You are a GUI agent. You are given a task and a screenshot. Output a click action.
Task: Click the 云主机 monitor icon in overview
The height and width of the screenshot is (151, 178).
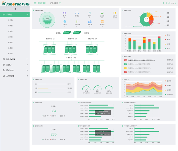pos(102,13)
